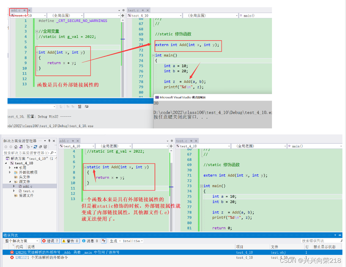346x267 pixels.
Task: Open the LNK1121 error code link
Action: (21, 258)
